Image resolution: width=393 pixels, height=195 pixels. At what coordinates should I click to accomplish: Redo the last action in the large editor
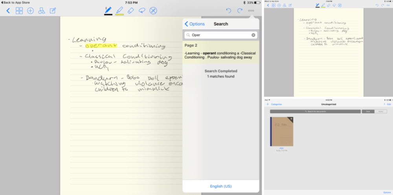pos(240,11)
